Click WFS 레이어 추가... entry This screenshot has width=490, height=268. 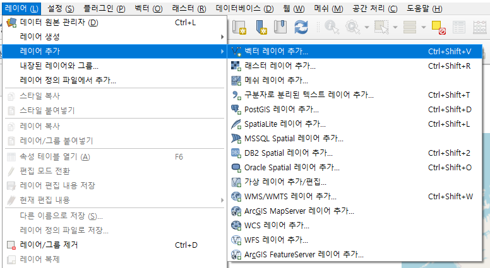click(355, 240)
